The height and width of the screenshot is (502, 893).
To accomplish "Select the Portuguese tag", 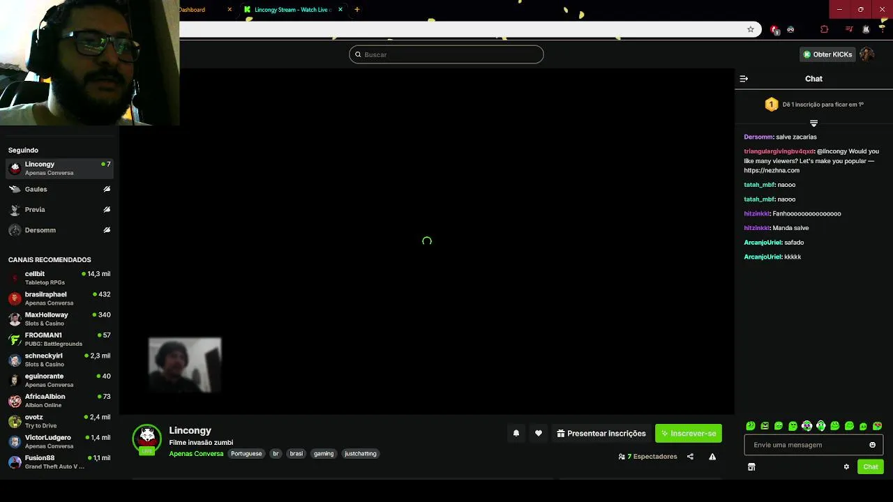I will coord(246,454).
